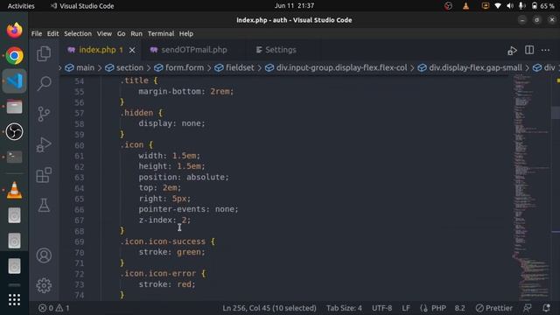Open the View menu
The height and width of the screenshot is (315, 560).
click(104, 33)
